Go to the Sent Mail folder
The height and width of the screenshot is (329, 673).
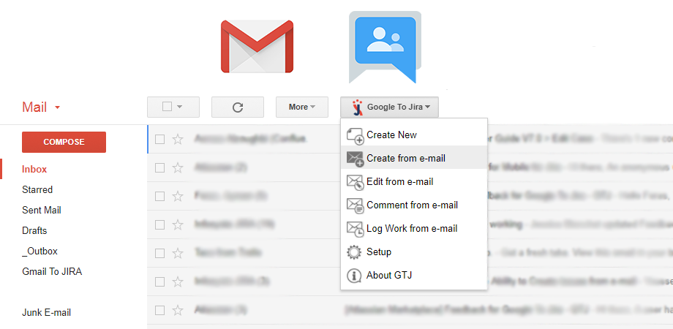pos(42,210)
